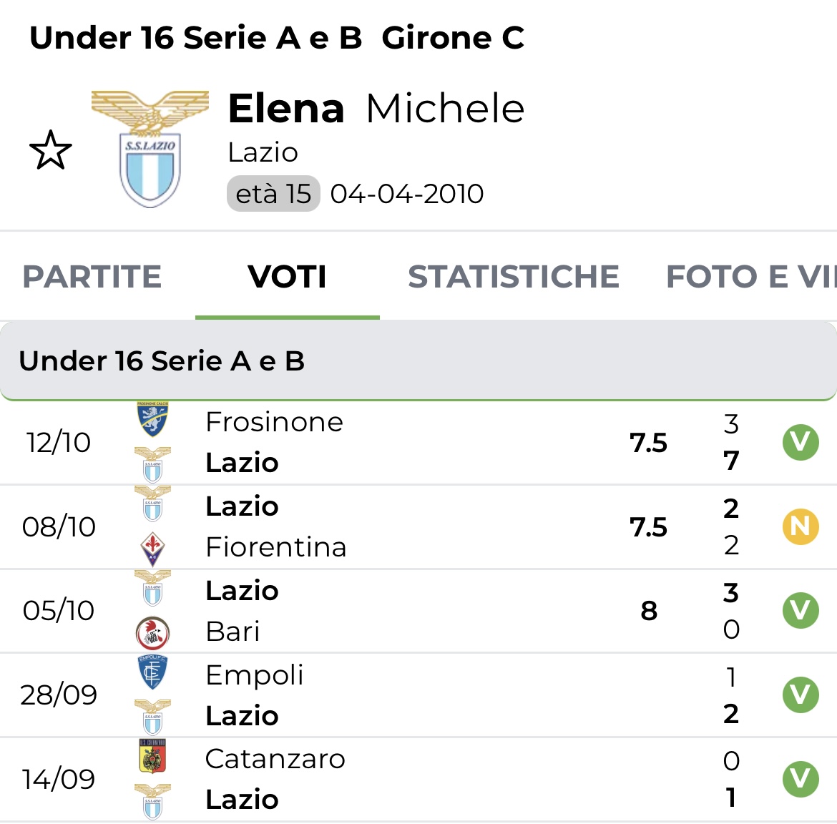Click the green V badge for 12/10 match

801,442
